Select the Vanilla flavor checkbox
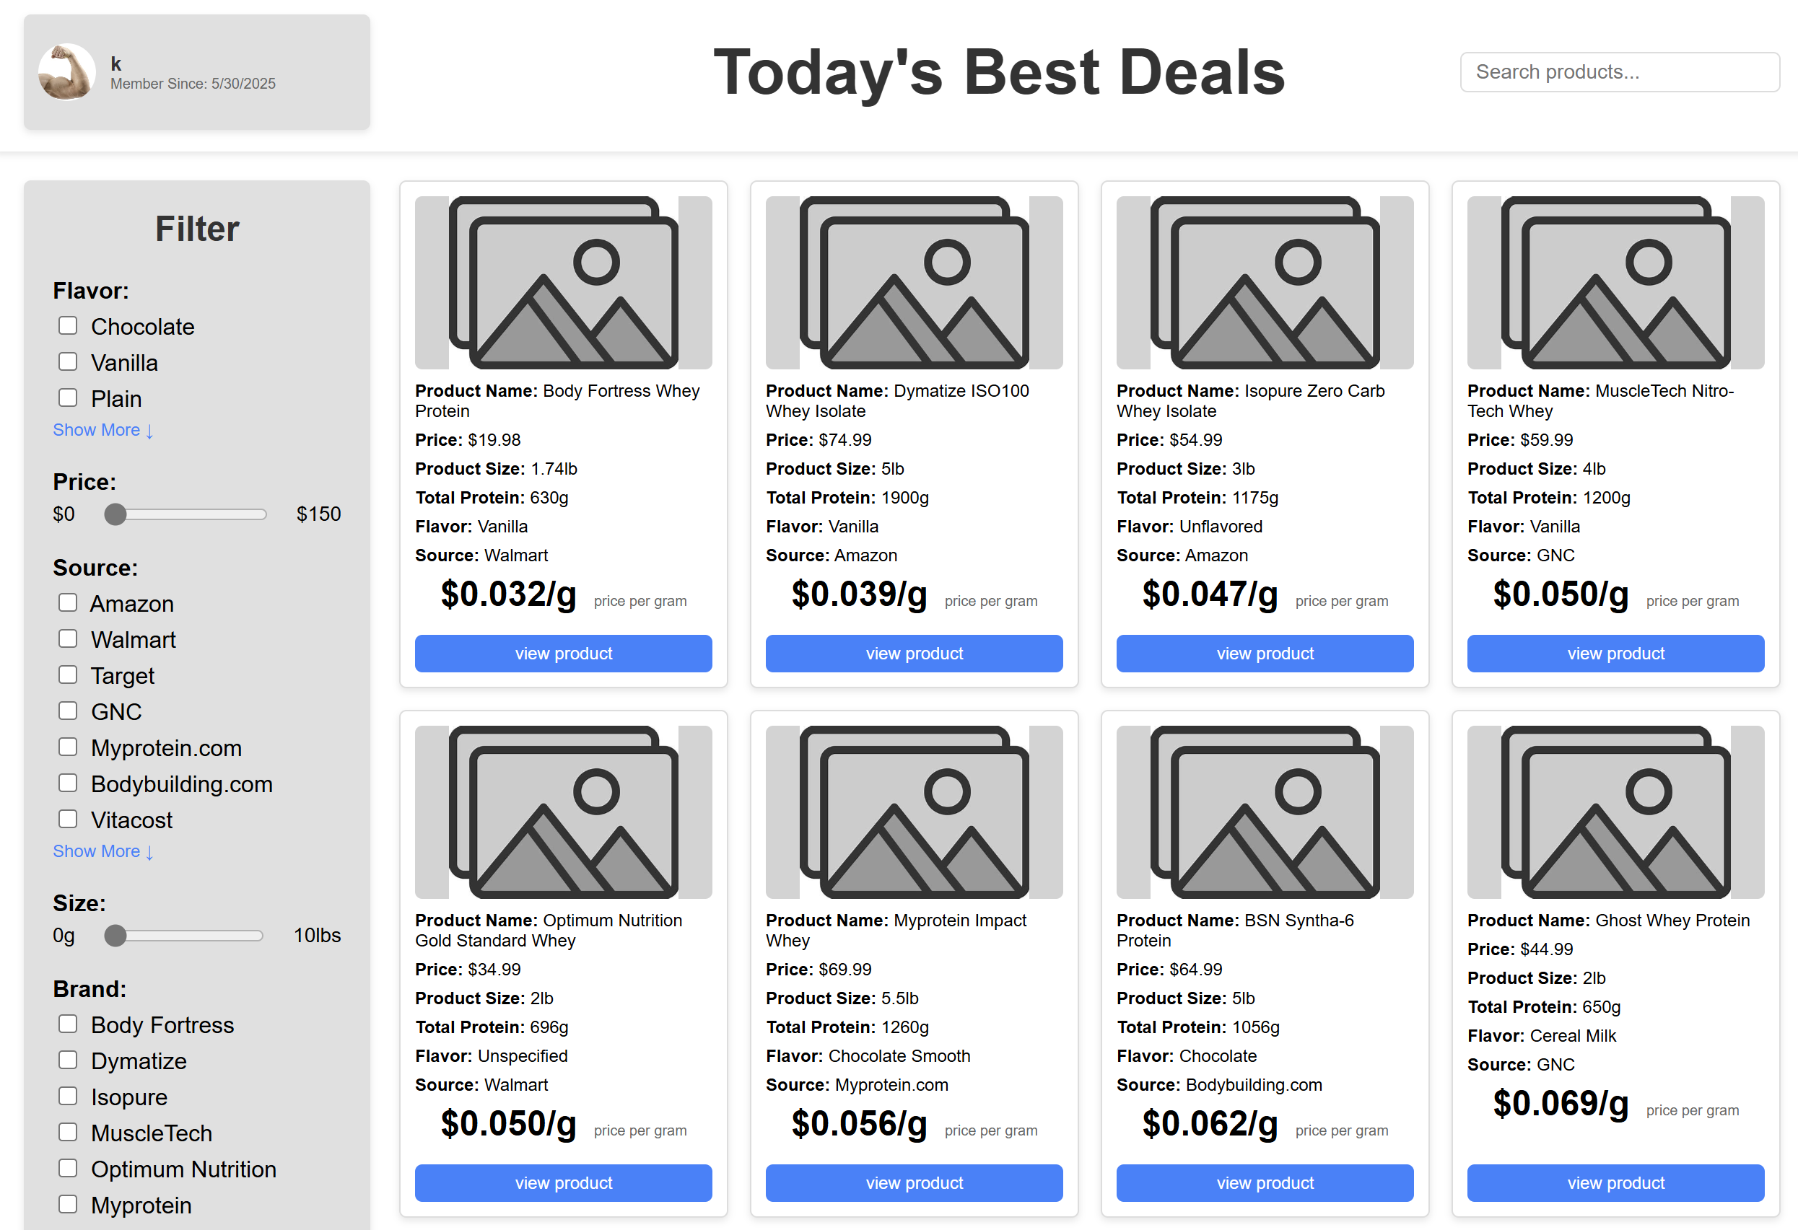The width and height of the screenshot is (1798, 1230). [68, 362]
